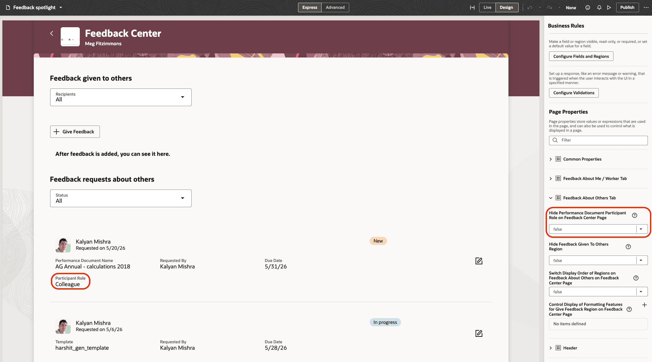This screenshot has height=362, width=652.
Task: Click the smiley feedback icon
Action: click(588, 7)
